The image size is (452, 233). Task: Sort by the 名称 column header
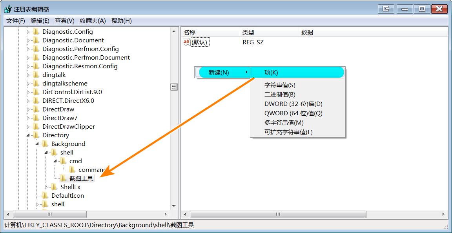click(x=211, y=32)
